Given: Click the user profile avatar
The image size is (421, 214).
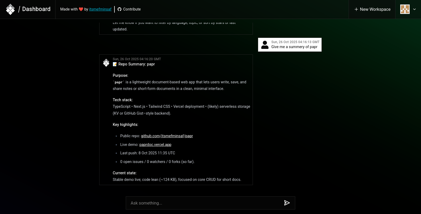Looking at the screenshot, I should (405, 9).
